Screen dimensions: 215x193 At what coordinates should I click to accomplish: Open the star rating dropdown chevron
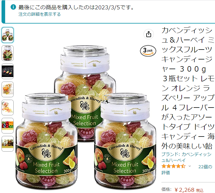coord(190,166)
